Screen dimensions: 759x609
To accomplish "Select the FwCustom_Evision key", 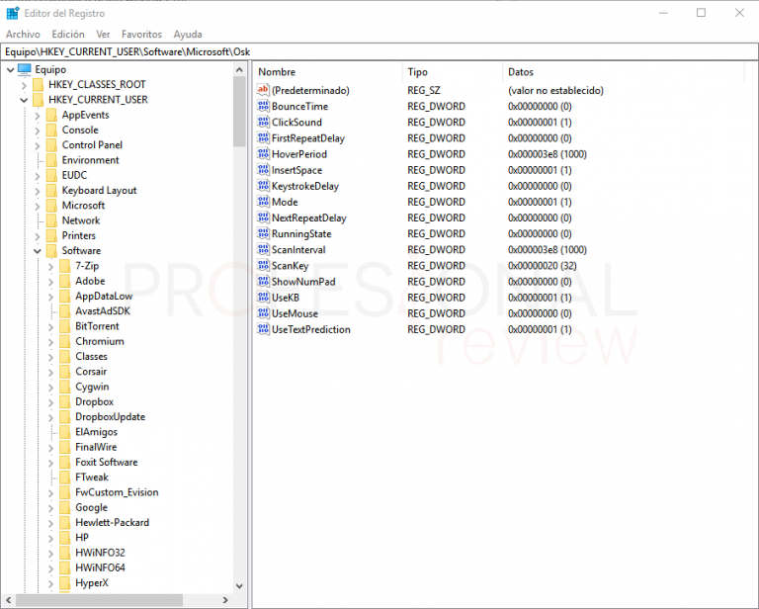I will pos(117,492).
